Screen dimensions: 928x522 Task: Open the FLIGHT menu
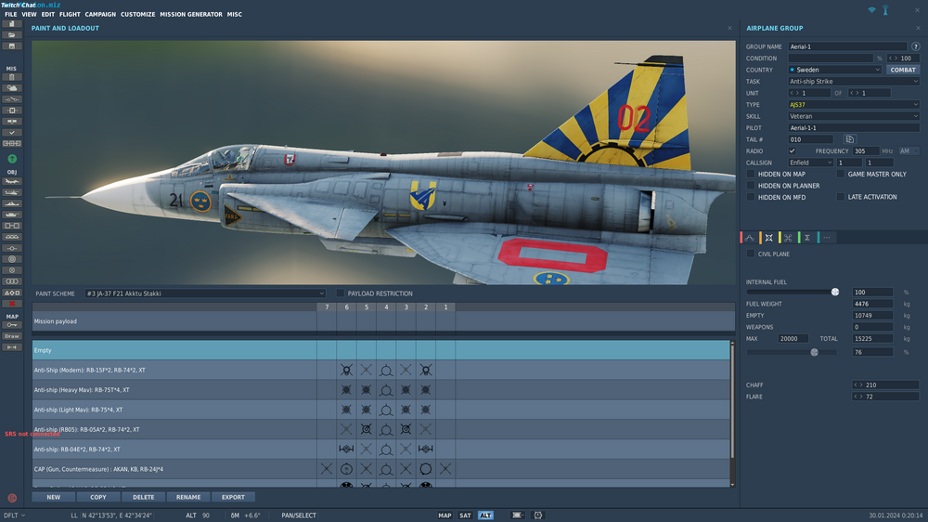(70, 14)
